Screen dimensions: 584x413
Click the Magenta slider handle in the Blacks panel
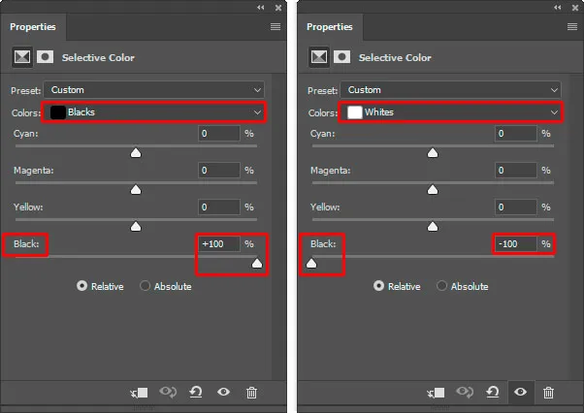136,190
